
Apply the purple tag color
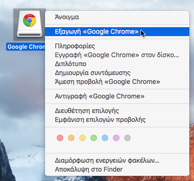pos(116,138)
